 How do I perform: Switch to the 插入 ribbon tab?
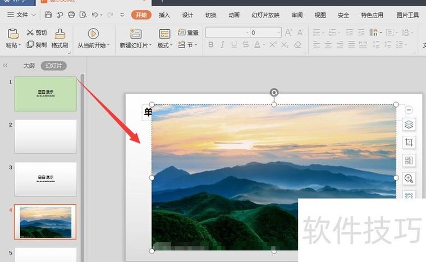point(164,15)
